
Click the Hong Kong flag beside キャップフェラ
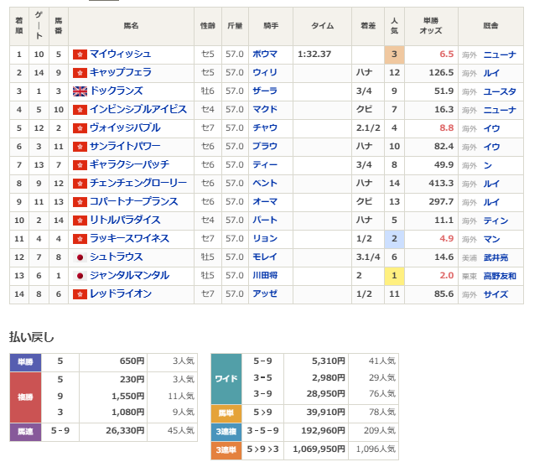(x=80, y=73)
